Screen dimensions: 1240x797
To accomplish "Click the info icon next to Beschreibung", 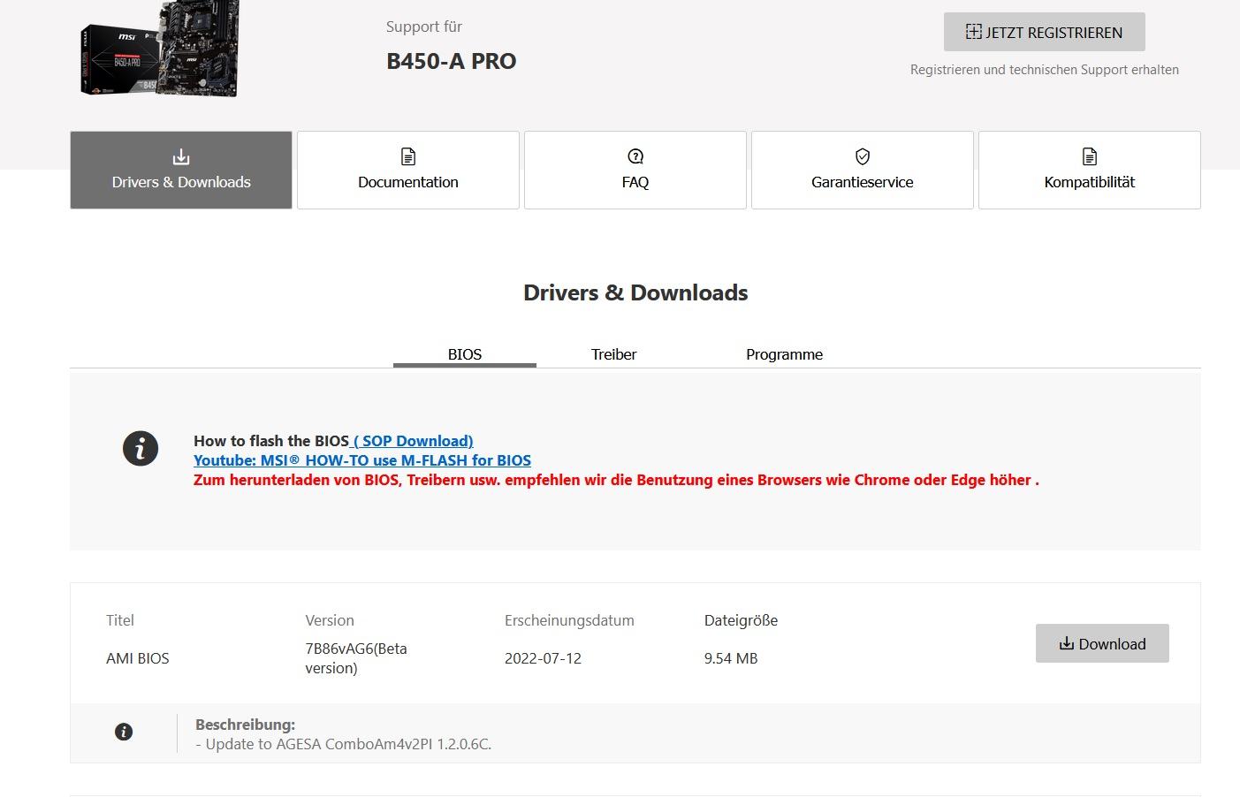I will pos(124,732).
